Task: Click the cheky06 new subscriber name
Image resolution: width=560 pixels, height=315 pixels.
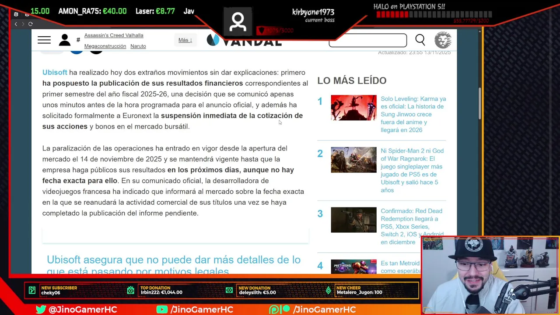Action: pyautogui.click(x=51, y=293)
